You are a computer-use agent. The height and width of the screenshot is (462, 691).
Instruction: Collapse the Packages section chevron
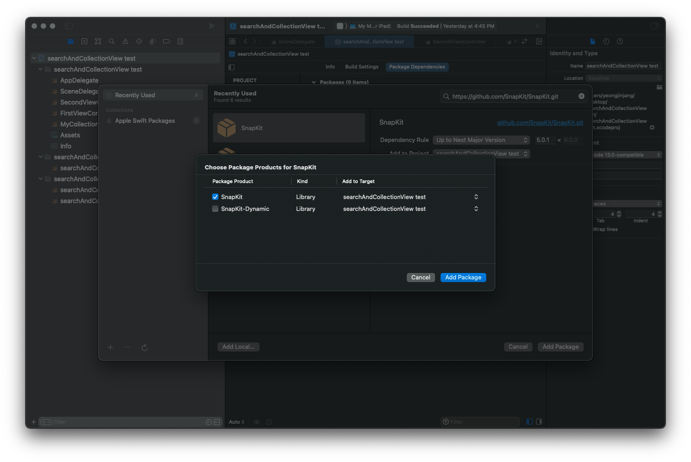tap(314, 82)
